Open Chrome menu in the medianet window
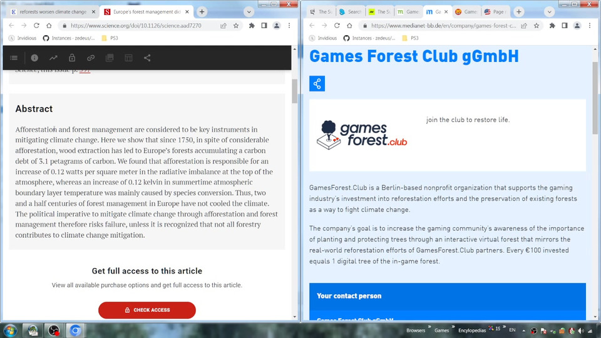This screenshot has height=338, width=601. coord(590,26)
